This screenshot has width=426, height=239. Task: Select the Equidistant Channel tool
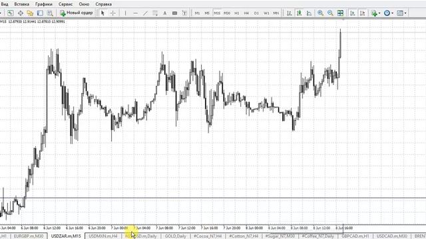(155, 13)
